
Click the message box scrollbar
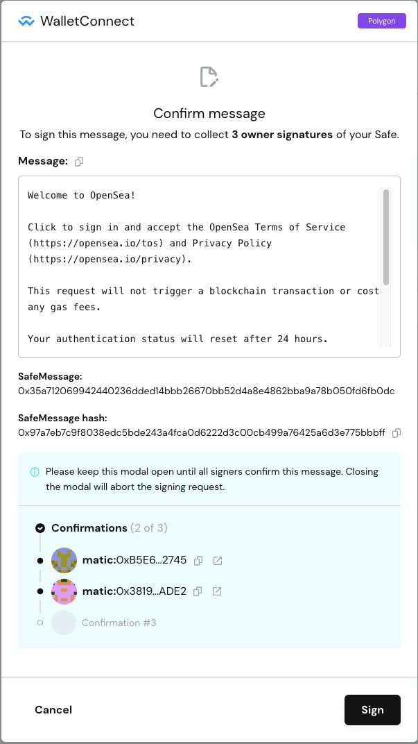[x=386, y=236]
